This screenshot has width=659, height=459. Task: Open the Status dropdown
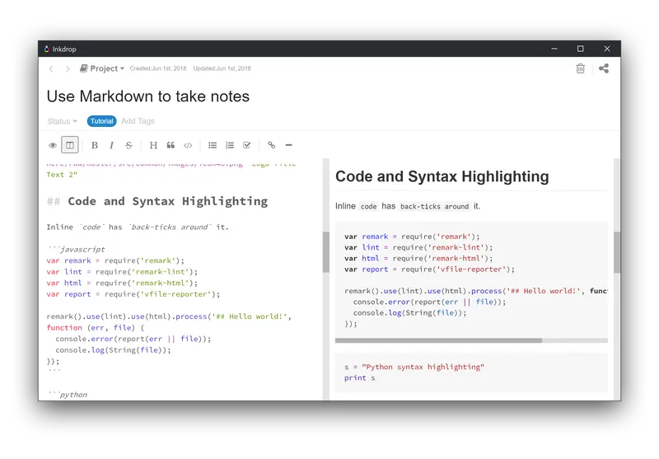(63, 121)
